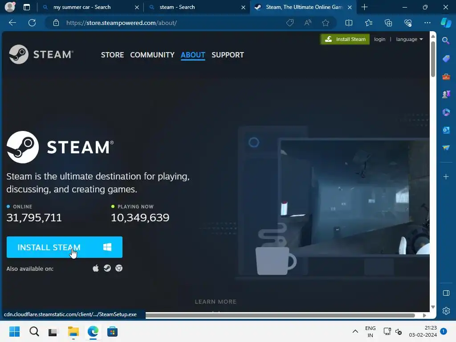Close the 'my summer car - Search' tab

pyautogui.click(x=137, y=7)
